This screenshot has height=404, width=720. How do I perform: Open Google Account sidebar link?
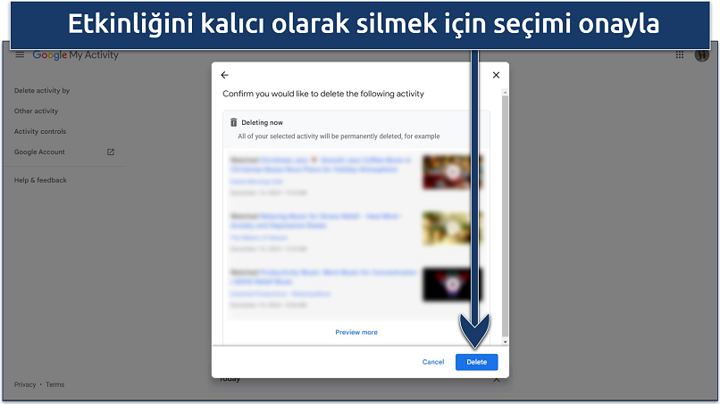pos(39,152)
